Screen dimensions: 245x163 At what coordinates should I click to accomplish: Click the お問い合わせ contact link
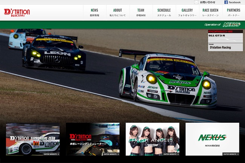(x=208, y=2)
